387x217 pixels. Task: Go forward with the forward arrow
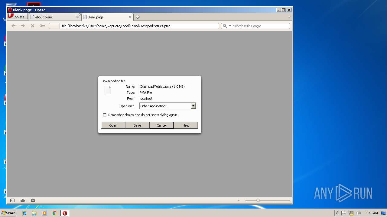[x=23, y=26]
